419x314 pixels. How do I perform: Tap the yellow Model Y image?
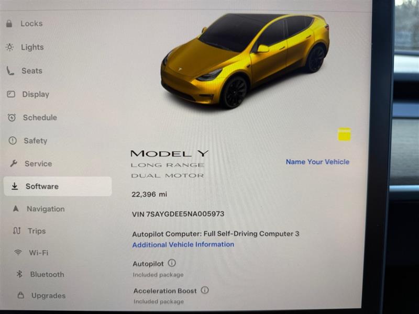pos(245,60)
